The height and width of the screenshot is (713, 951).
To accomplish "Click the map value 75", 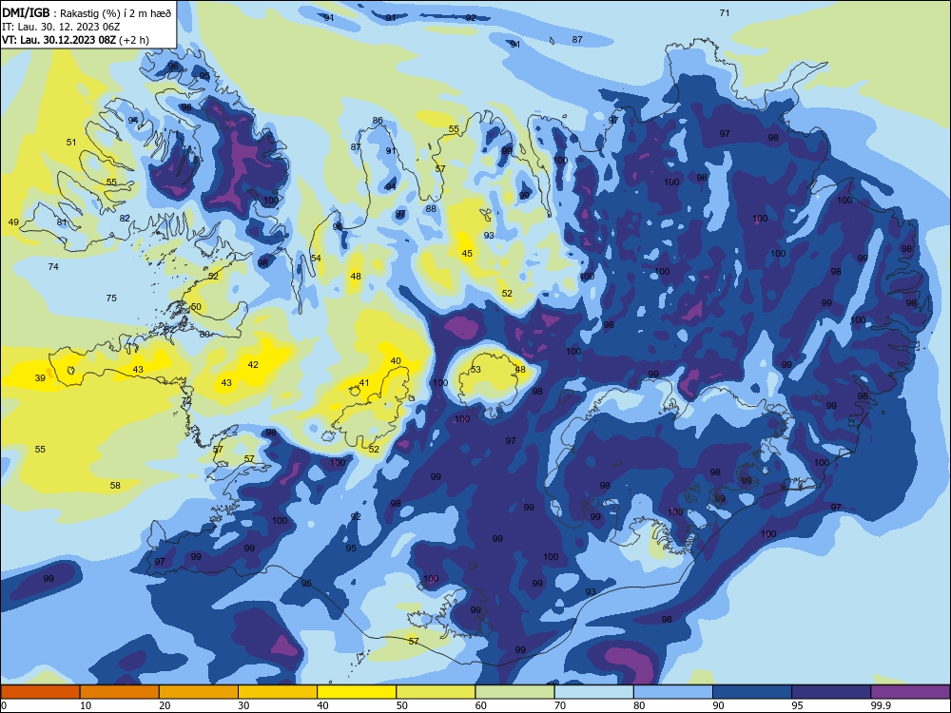I will click(111, 298).
